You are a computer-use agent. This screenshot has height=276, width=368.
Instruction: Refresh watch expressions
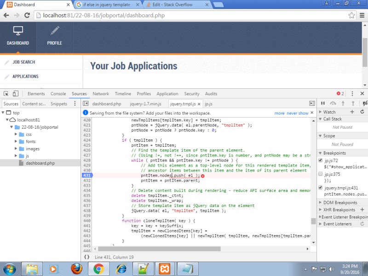coord(362,112)
